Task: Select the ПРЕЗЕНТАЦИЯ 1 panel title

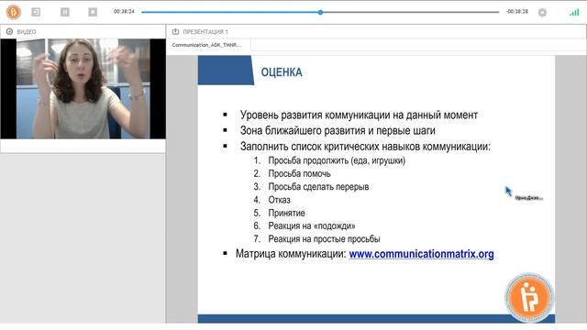Action: [205, 32]
